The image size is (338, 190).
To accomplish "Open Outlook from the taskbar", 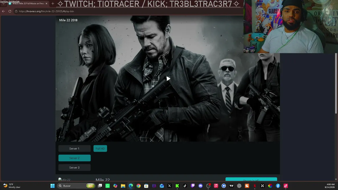I will [162, 186].
